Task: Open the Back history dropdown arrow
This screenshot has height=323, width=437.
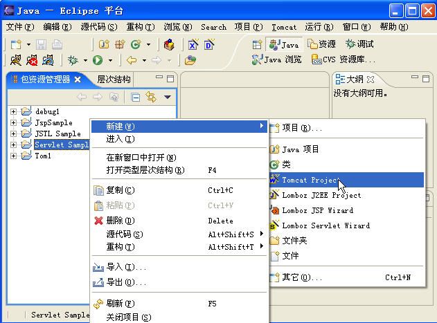Action: click(144, 60)
